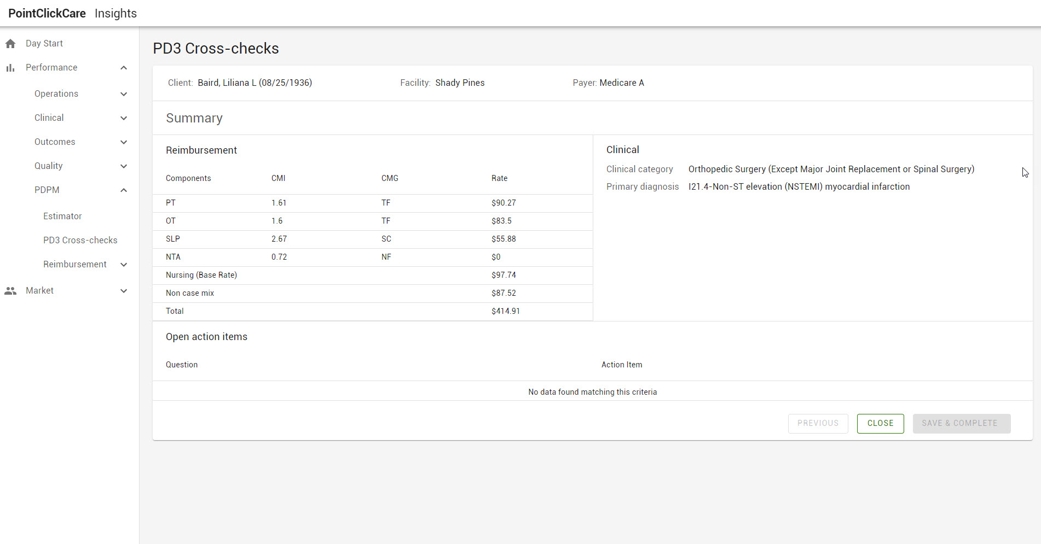Click the OT rate $83.5
1041x544 pixels.
click(x=501, y=221)
